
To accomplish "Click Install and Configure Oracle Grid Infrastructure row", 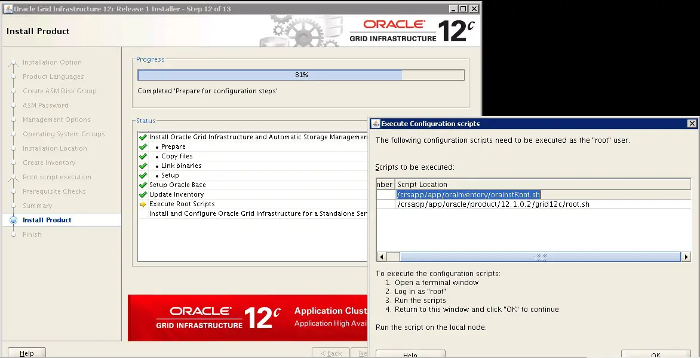I will (253, 213).
